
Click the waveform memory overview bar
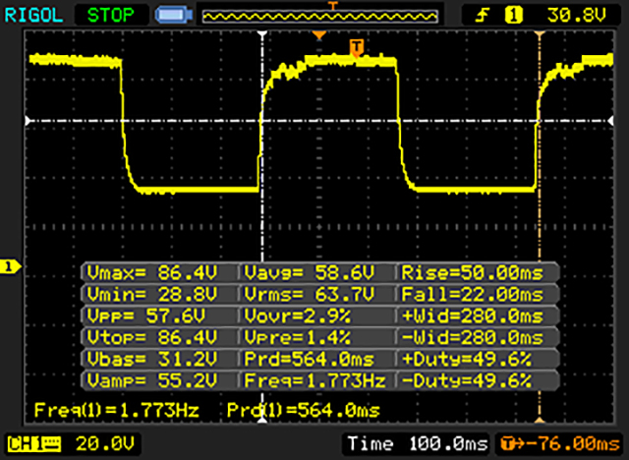(x=320, y=17)
